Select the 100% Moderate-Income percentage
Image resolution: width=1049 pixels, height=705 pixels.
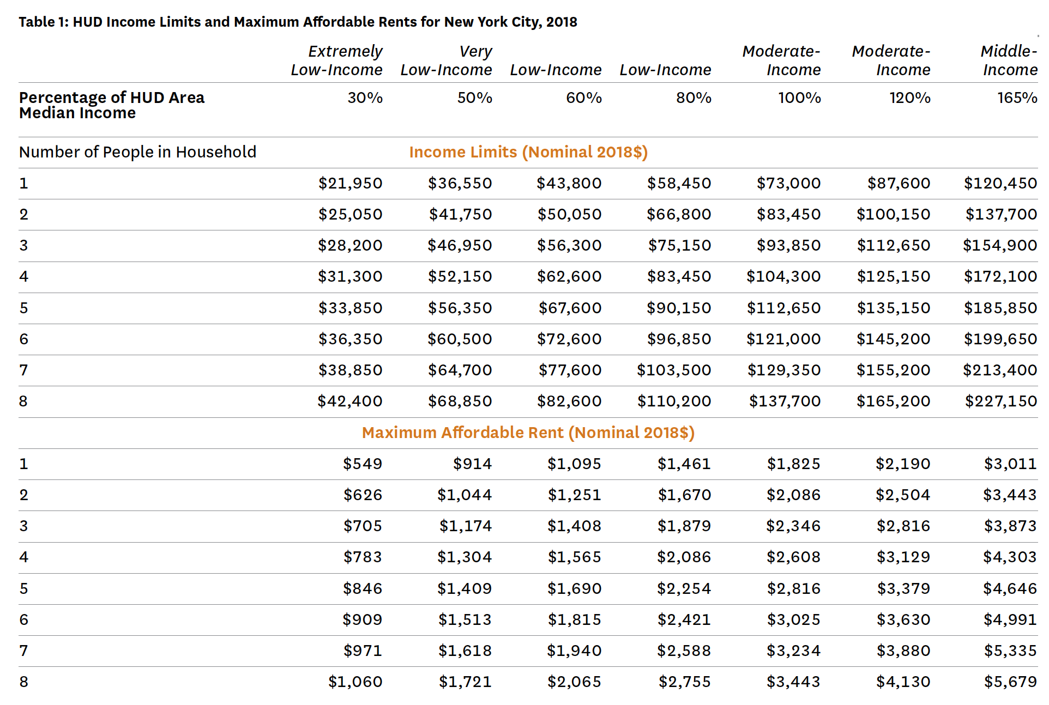point(799,98)
